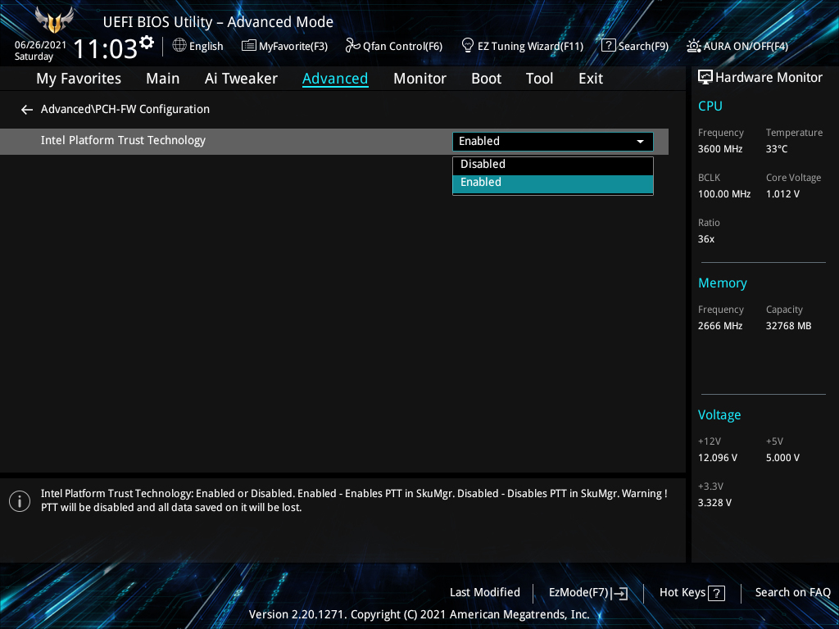This screenshot has width=839, height=629.
Task: Click +12V reading 12.096 V
Action: (717, 458)
